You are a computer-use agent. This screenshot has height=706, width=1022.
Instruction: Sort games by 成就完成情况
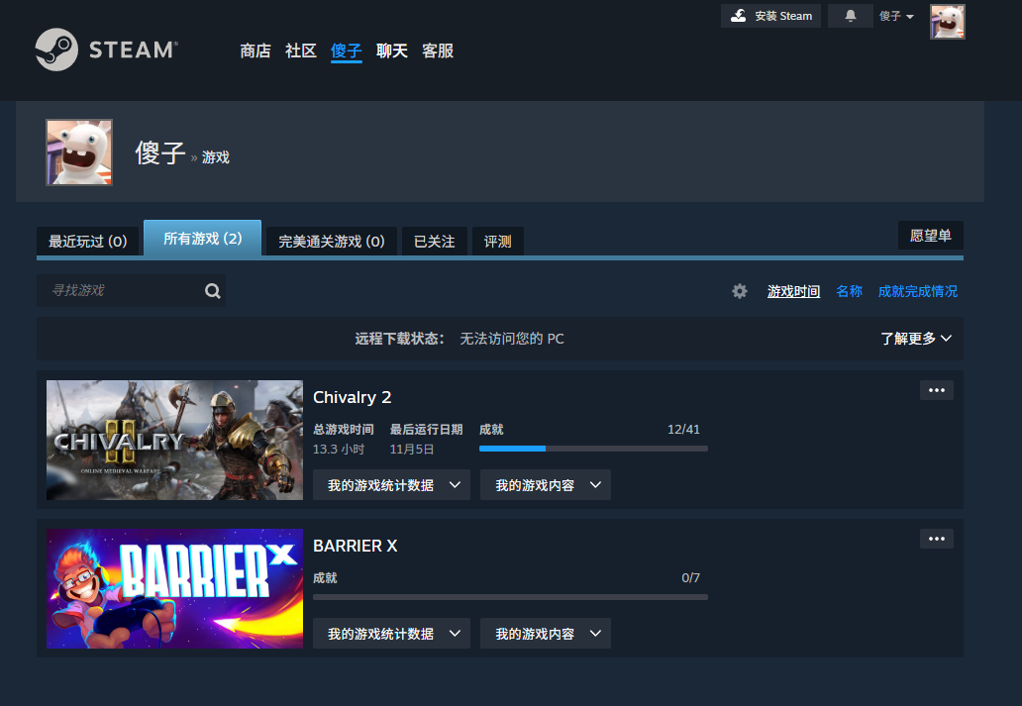pyautogui.click(x=917, y=291)
